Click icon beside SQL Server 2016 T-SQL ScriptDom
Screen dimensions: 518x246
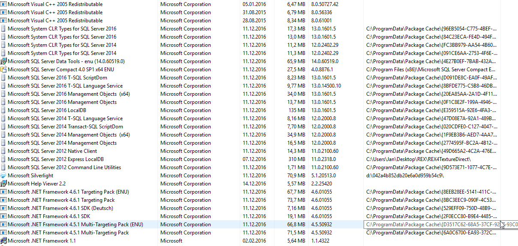point(3,78)
